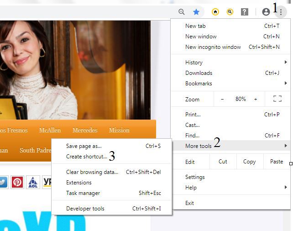Screen dimensions: 293x231
Task: Increase zoom with the plus button
Action: (x=256, y=99)
